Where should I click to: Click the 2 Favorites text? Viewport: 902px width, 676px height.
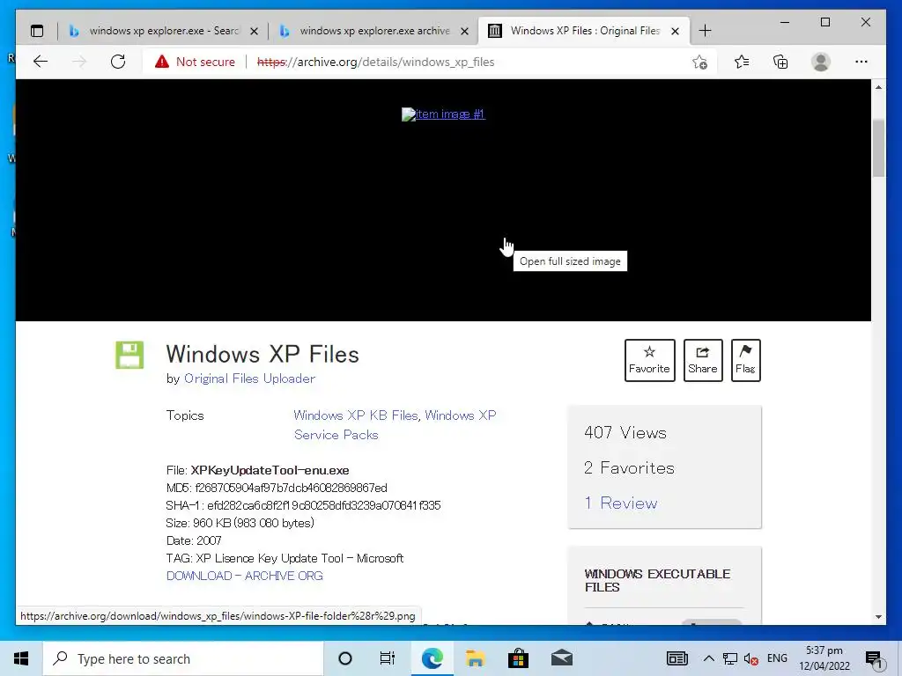pyautogui.click(x=629, y=468)
